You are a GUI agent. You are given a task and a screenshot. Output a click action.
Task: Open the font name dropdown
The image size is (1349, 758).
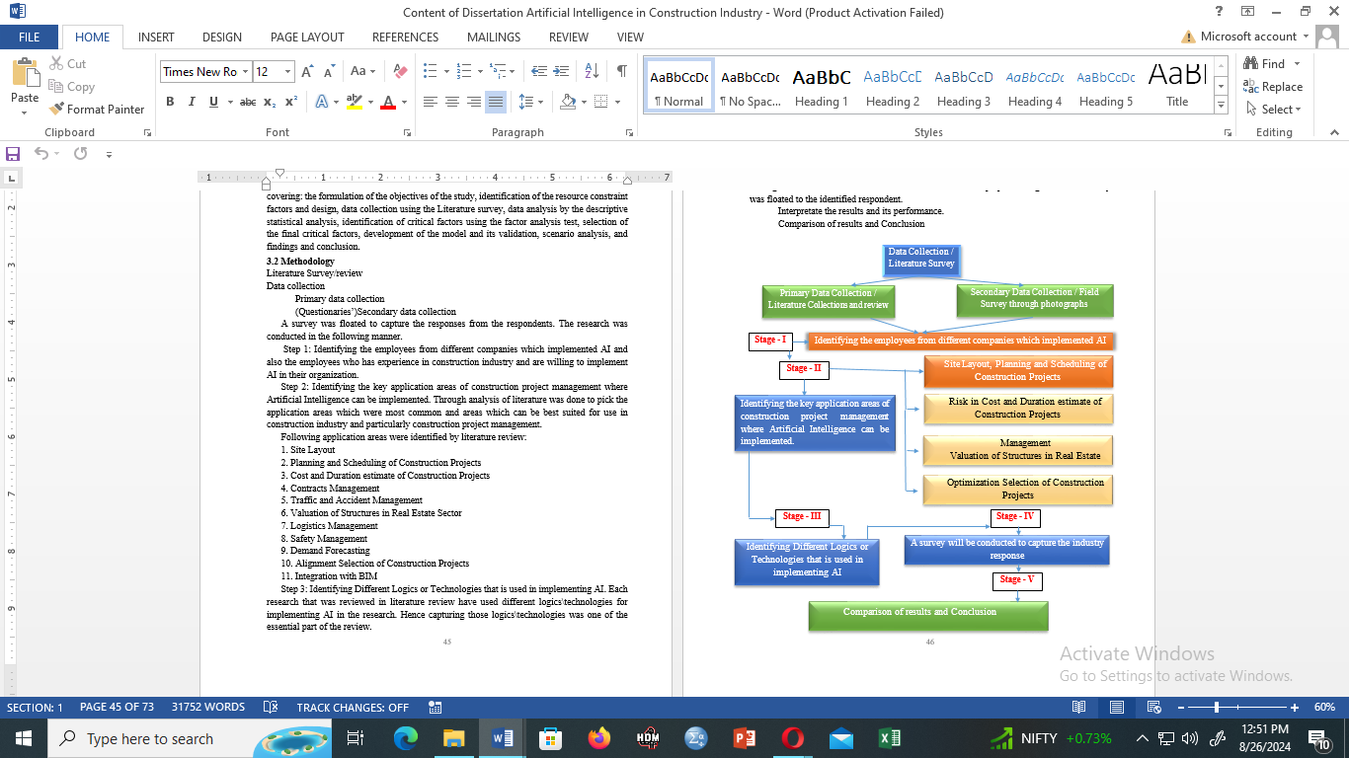click(x=245, y=72)
